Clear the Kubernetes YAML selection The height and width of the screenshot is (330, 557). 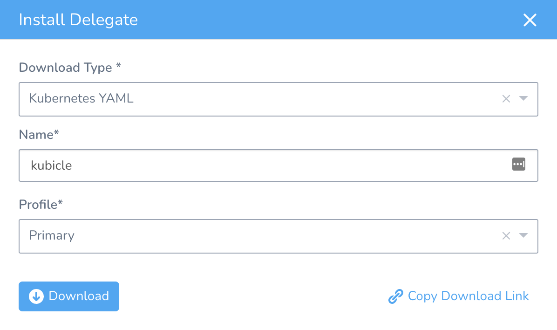(506, 99)
